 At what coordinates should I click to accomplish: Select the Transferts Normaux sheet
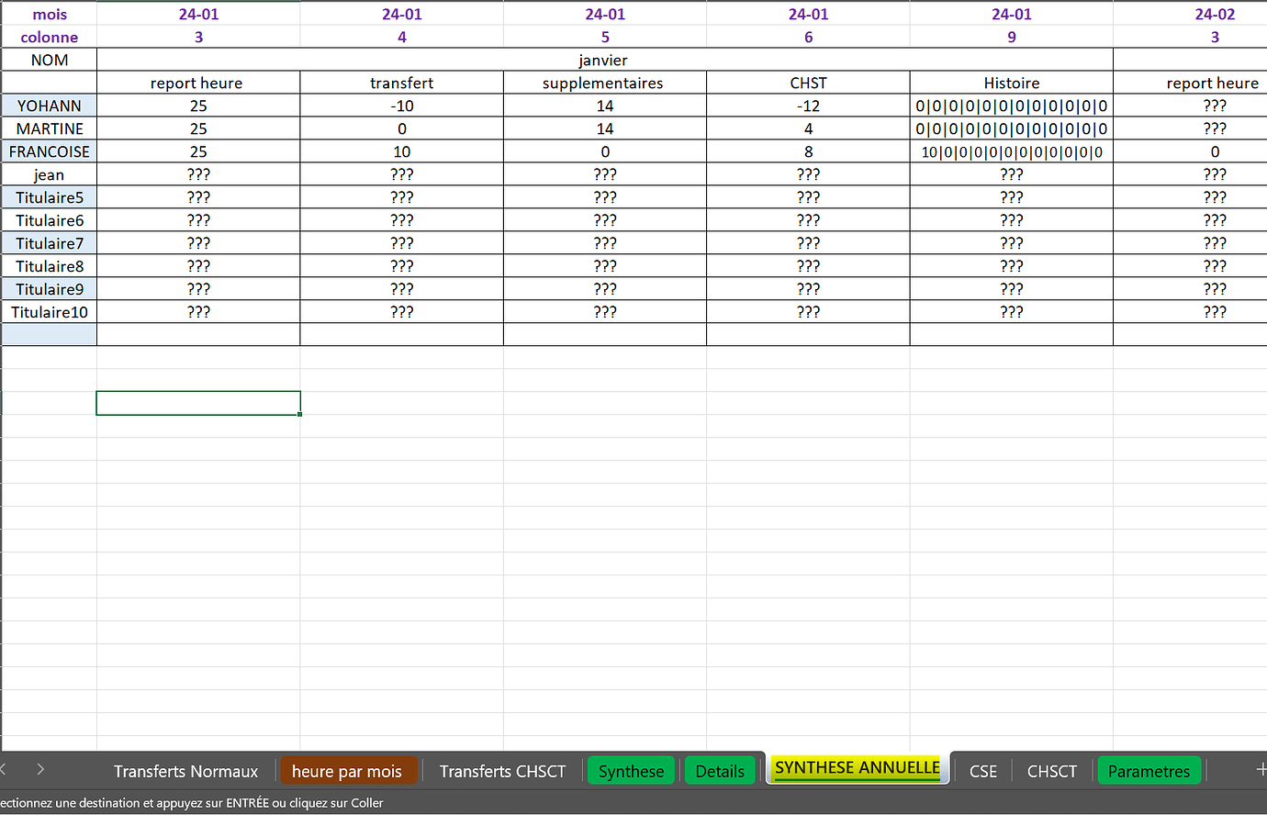(185, 771)
